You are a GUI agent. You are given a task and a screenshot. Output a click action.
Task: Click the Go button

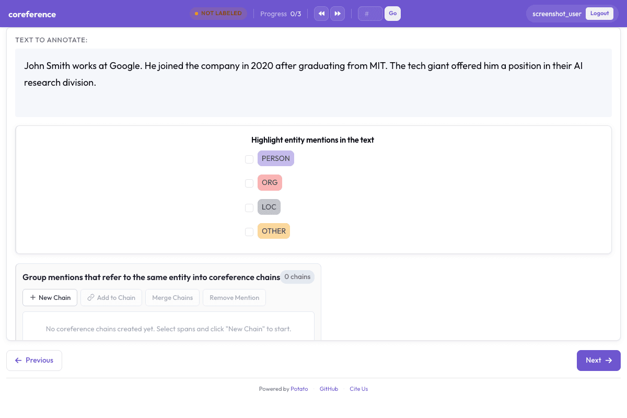392,14
